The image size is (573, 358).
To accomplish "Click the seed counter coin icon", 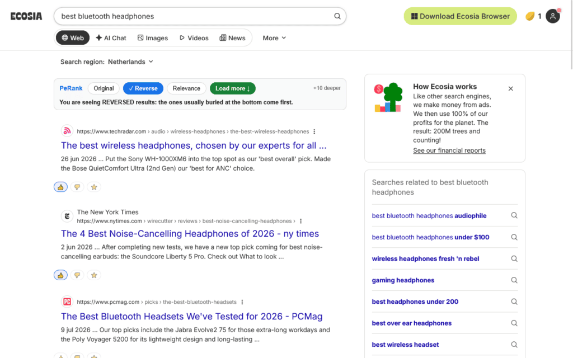I will tap(530, 16).
